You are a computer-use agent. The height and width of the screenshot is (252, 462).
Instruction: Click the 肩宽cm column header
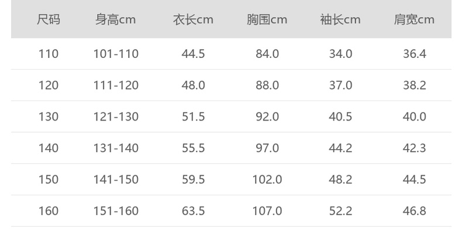[414, 20]
